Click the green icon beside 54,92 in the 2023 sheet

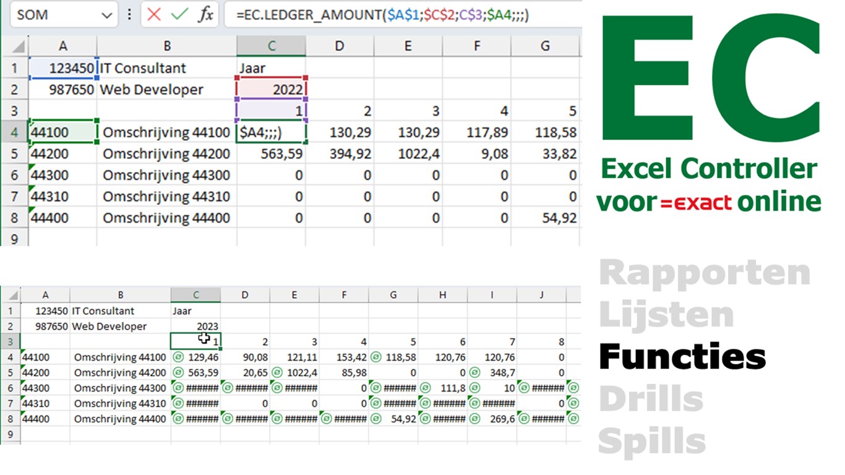[376, 419]
